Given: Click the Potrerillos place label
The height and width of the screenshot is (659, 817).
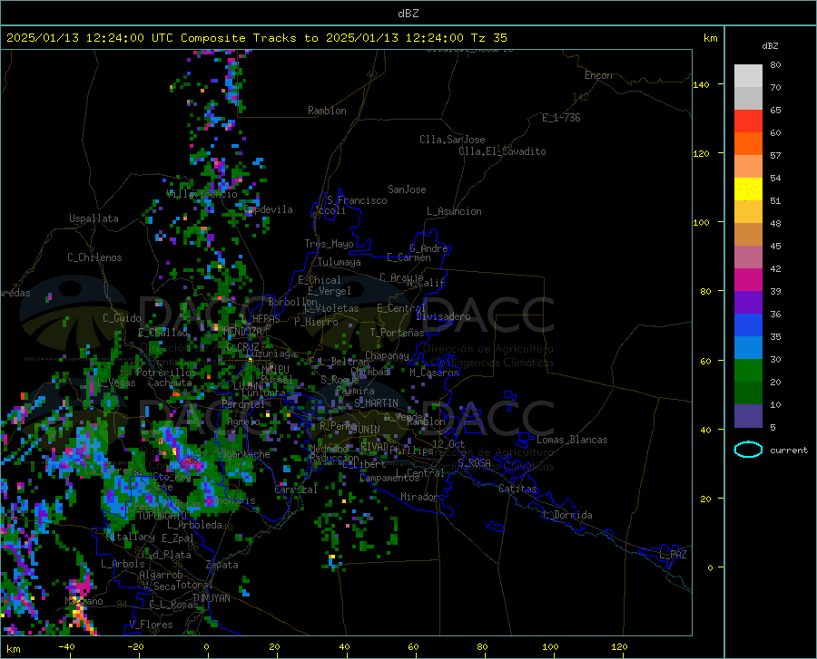Looking at the screenshot, I should coord(166,373).
